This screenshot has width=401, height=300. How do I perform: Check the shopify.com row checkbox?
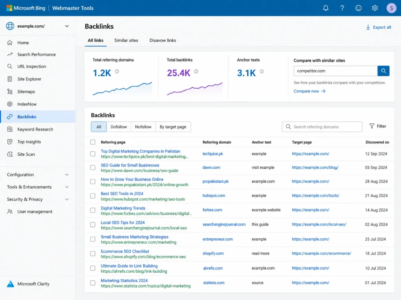pos(92,254)
